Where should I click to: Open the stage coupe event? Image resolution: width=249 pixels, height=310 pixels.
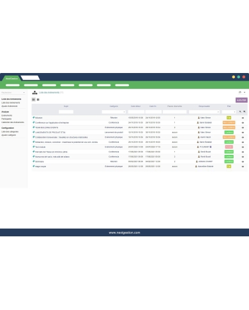[40, 167]
